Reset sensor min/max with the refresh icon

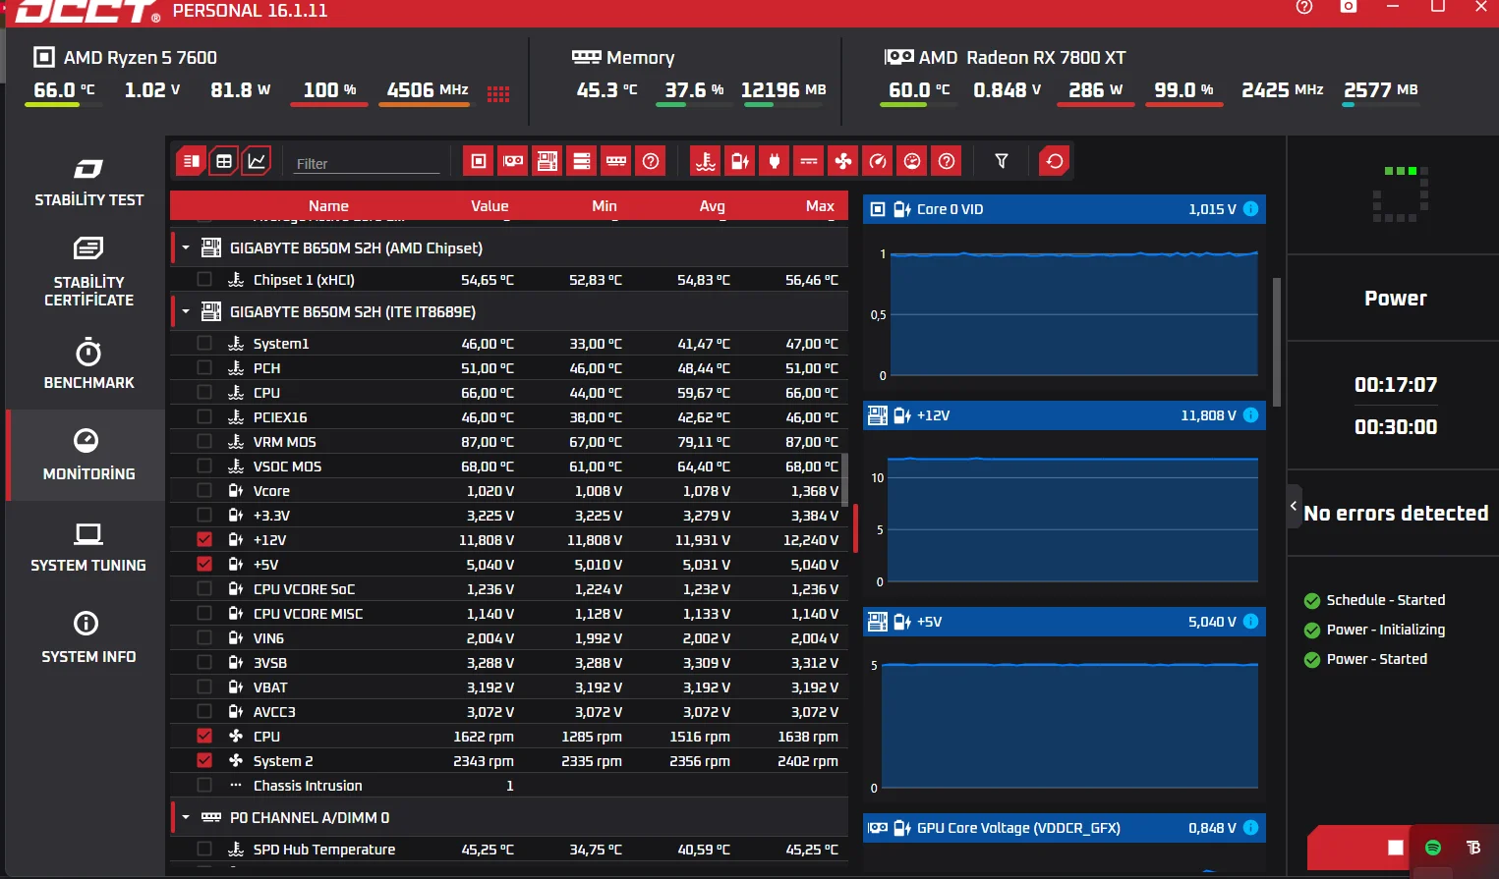[x=1055, y=161]
